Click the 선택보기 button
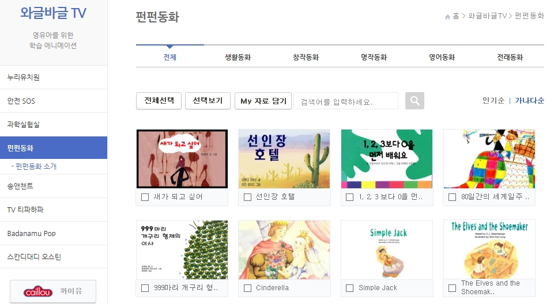 208,101
